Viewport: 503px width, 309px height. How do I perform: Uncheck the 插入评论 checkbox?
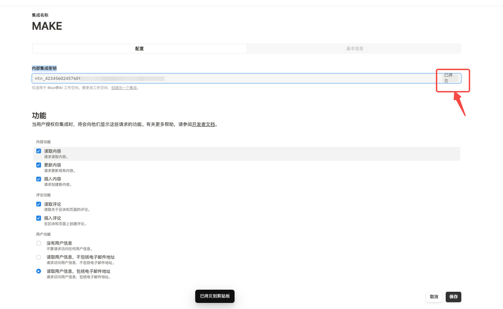click(39, 218)
